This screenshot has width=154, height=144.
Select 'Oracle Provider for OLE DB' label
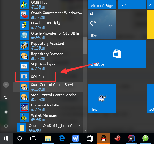[x=57, y=33]
